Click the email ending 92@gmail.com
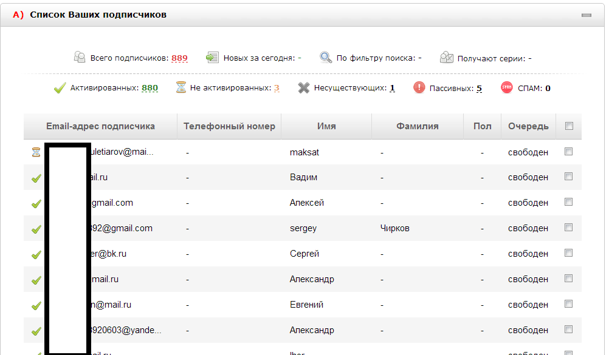Viewport: 609px width, 355px height. click(x=122, y=228)
